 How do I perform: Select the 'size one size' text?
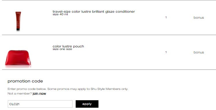click(x=62, y=49)
